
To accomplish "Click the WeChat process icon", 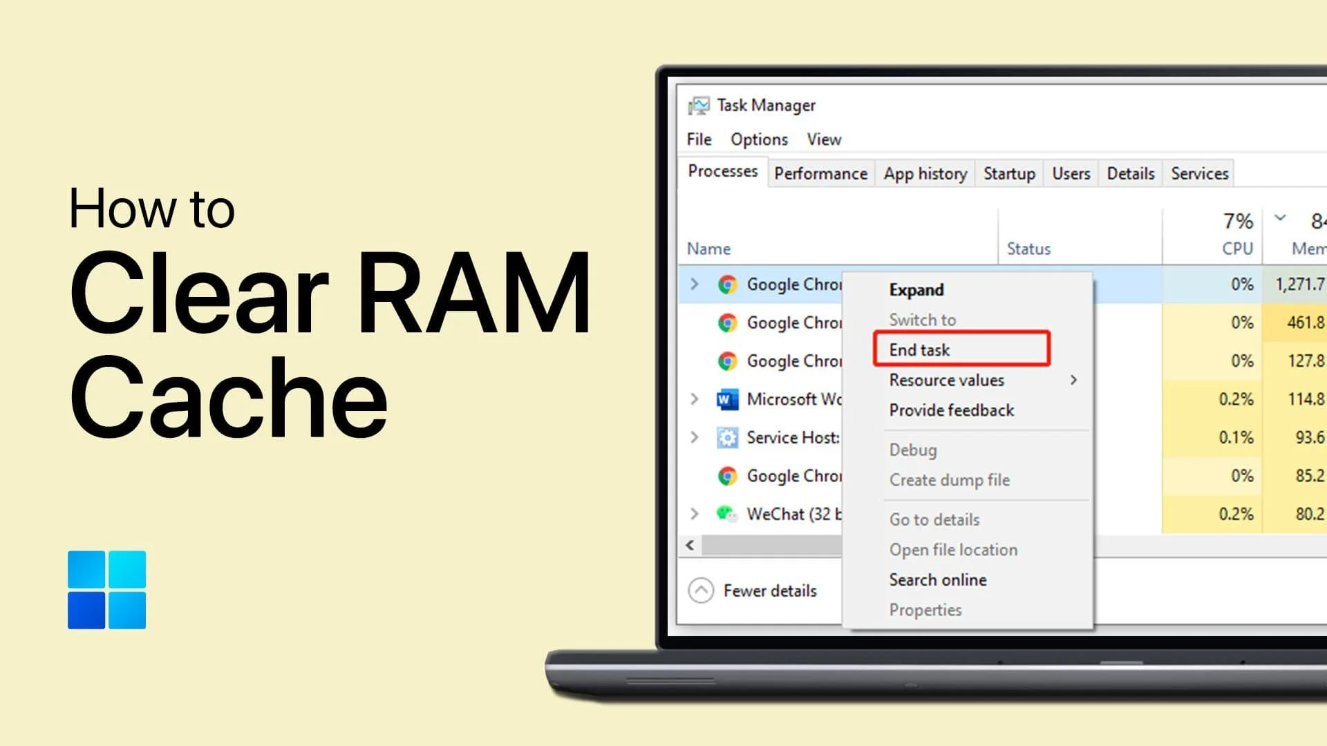I will [x=726, y=514].
